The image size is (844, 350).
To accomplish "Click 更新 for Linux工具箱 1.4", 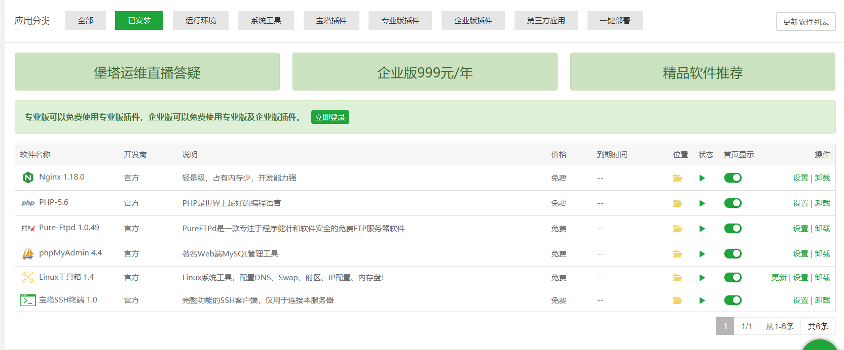I will [x=779, y=278].
